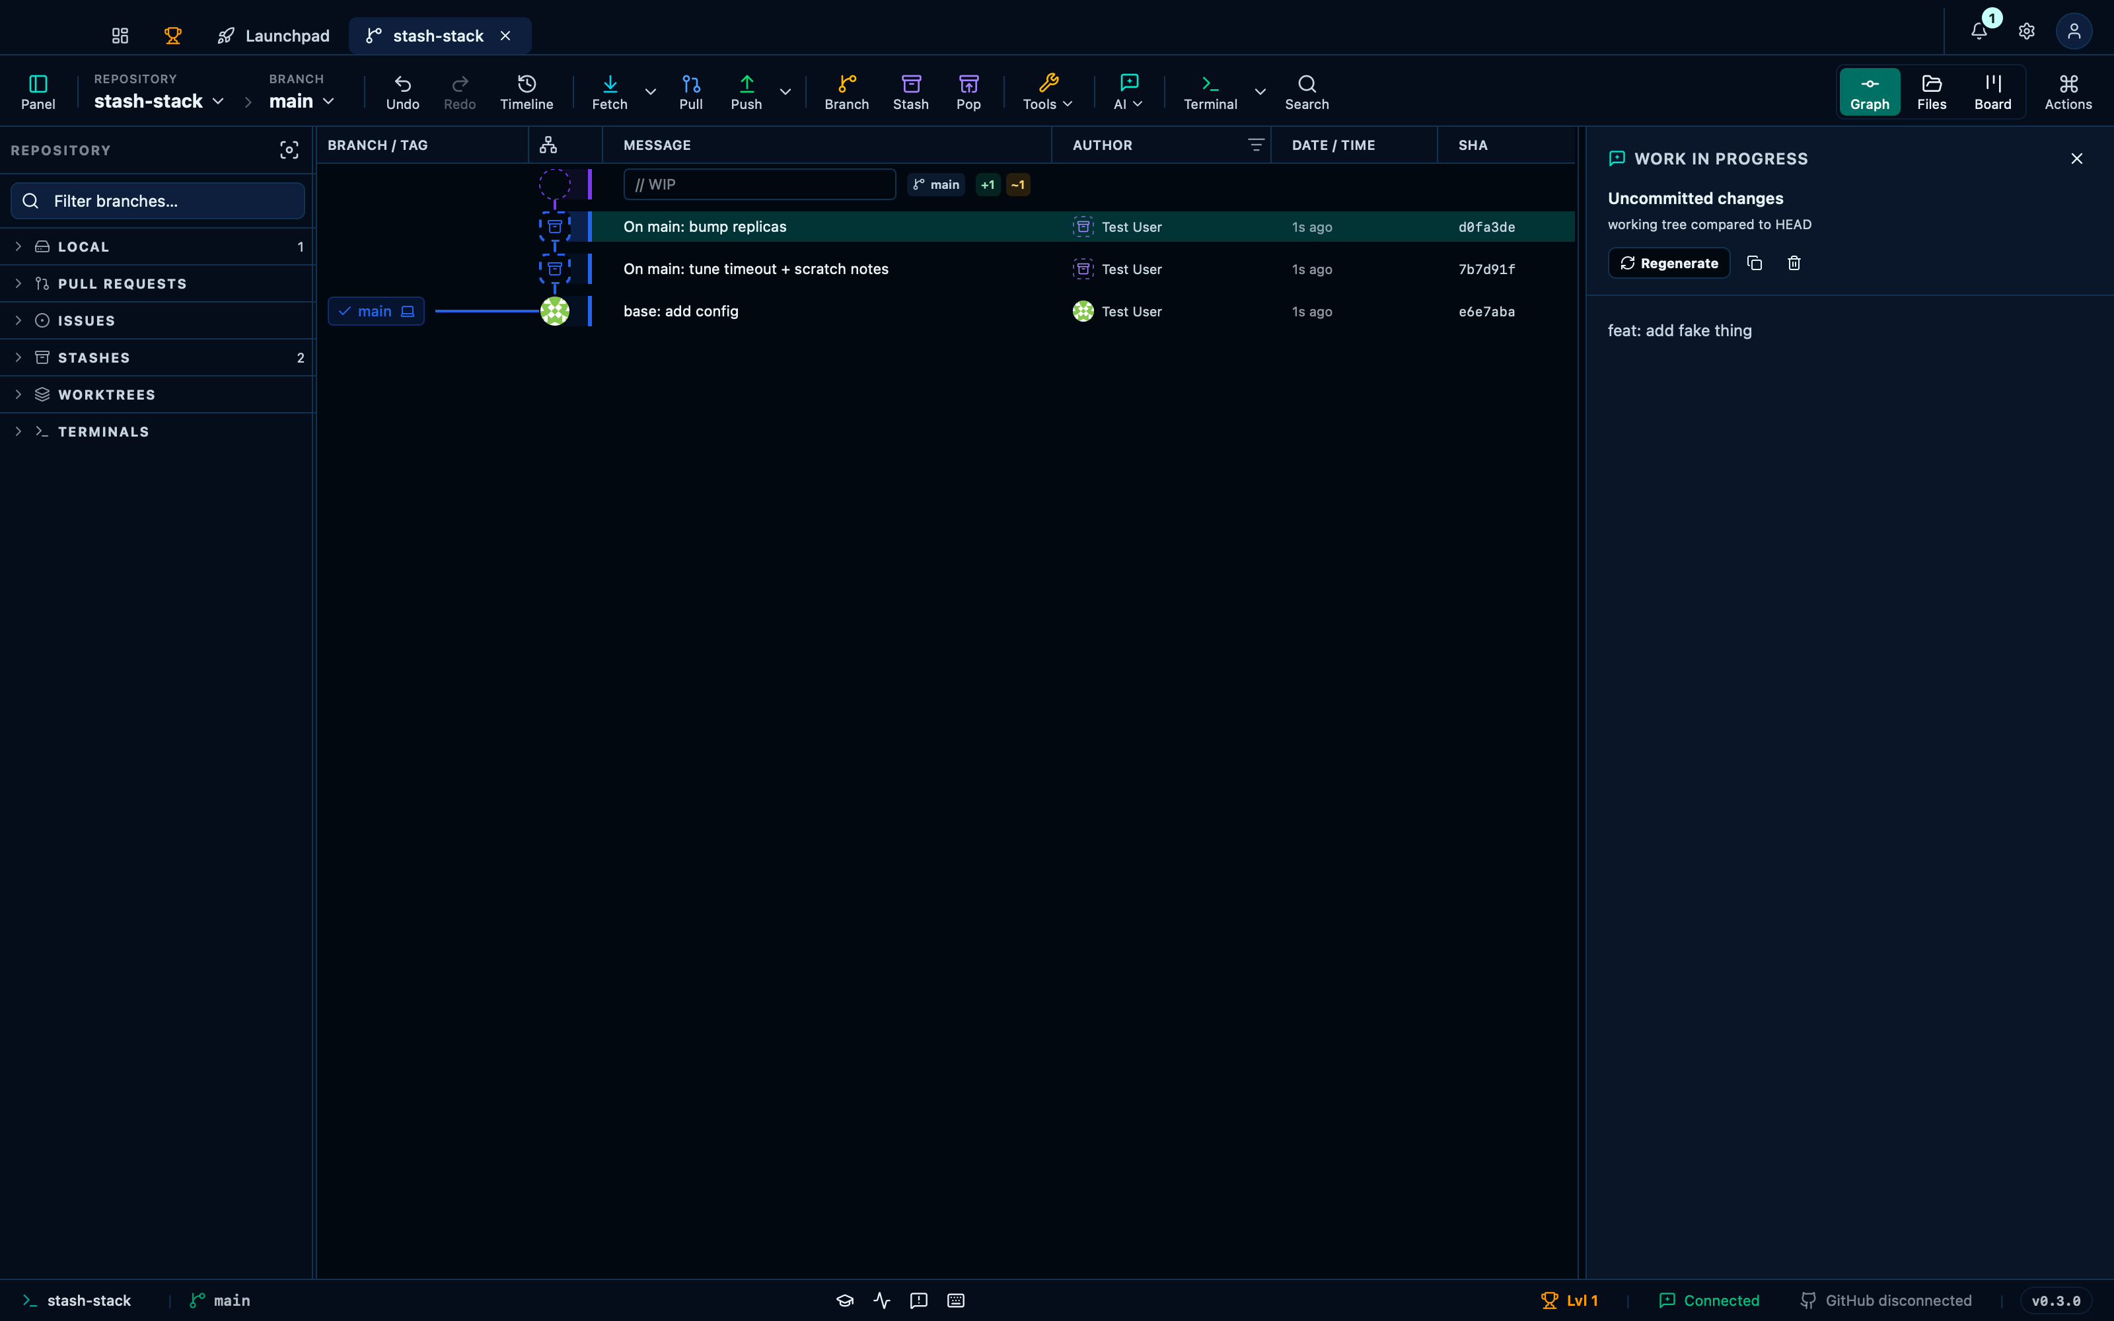Launch the Terminal from toolbar

coord(1210,92)
